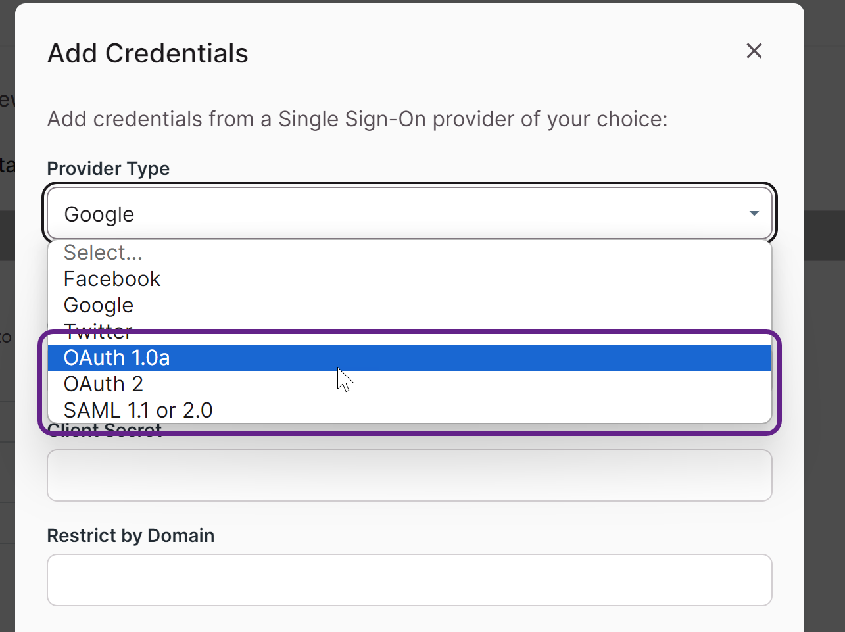The height and width of the screenshot is (632, 845).
Task: Select Twitter in the provider dropdown
Action: [97, 331]
